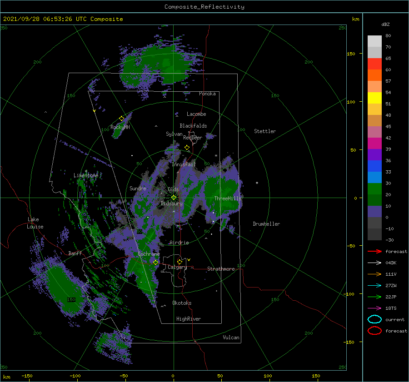Click the red 60-65 dBZ swatch
Viewport: 409px width, 382px height.
coord(374,64)
